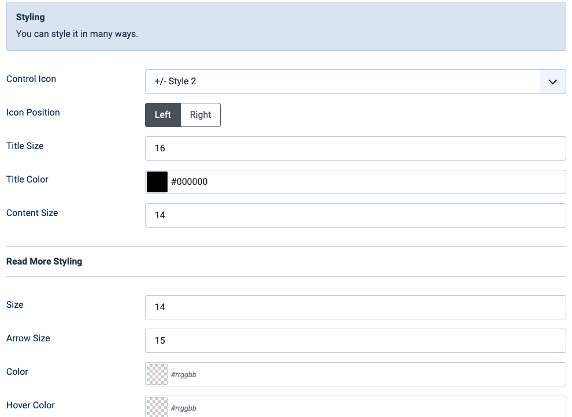Click the Hover Color hex text field

tap(366, 407)
